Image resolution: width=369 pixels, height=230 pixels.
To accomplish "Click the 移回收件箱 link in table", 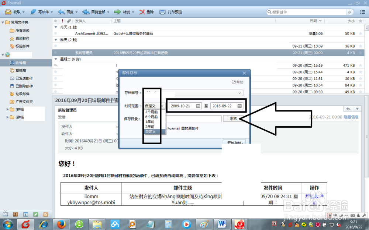I will point(314,199).
